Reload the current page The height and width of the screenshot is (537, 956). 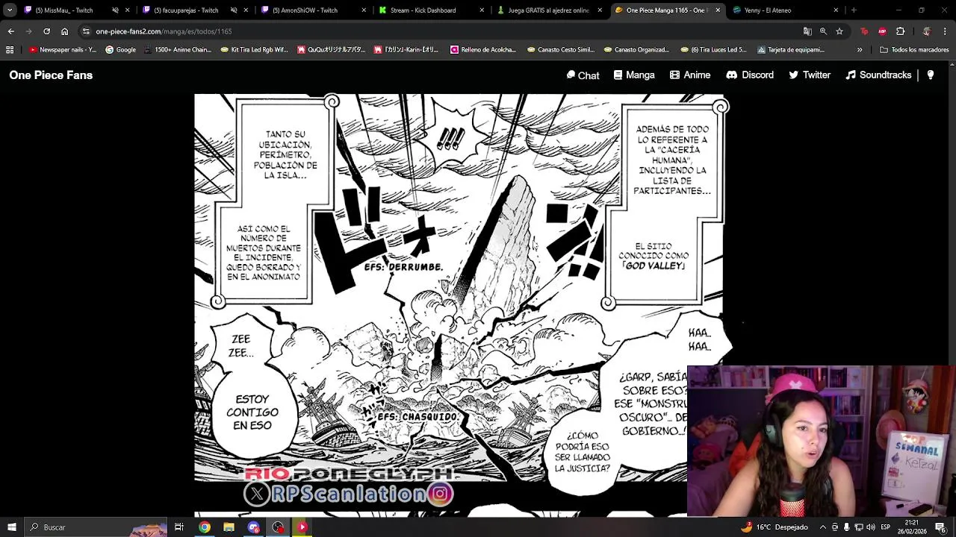(46, 31)
